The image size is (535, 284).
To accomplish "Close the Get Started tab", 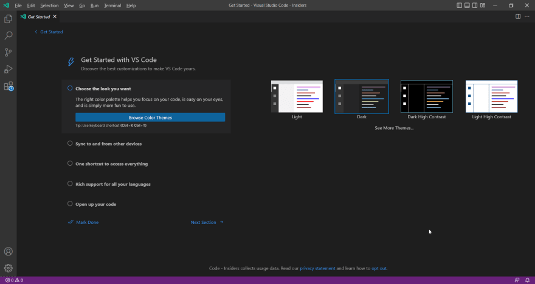I will tap(55, 16).
